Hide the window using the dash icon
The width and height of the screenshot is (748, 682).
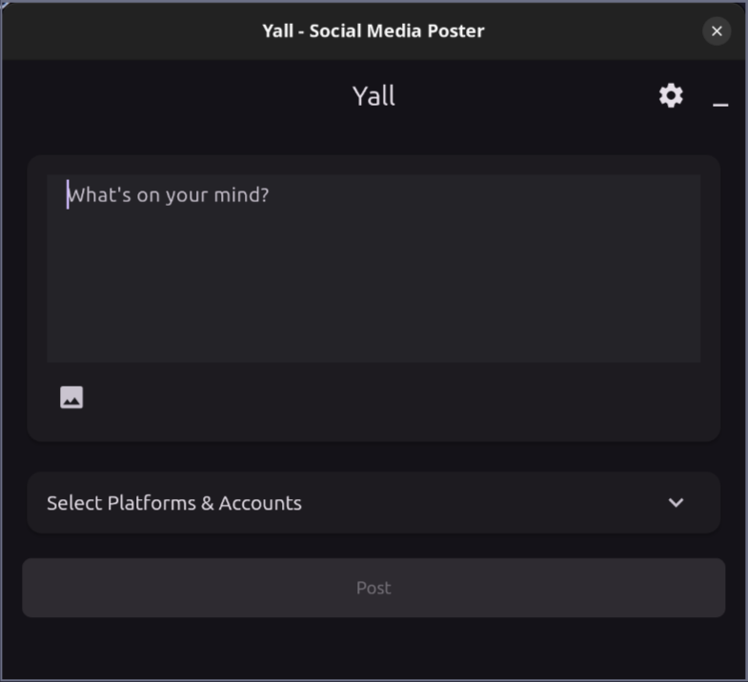point(720,105)
